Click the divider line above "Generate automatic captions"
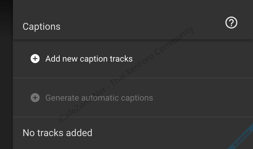 click(132, 78)
